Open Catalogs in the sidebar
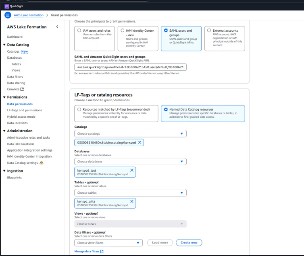304x256 pixels. click(x=13, y=51)
